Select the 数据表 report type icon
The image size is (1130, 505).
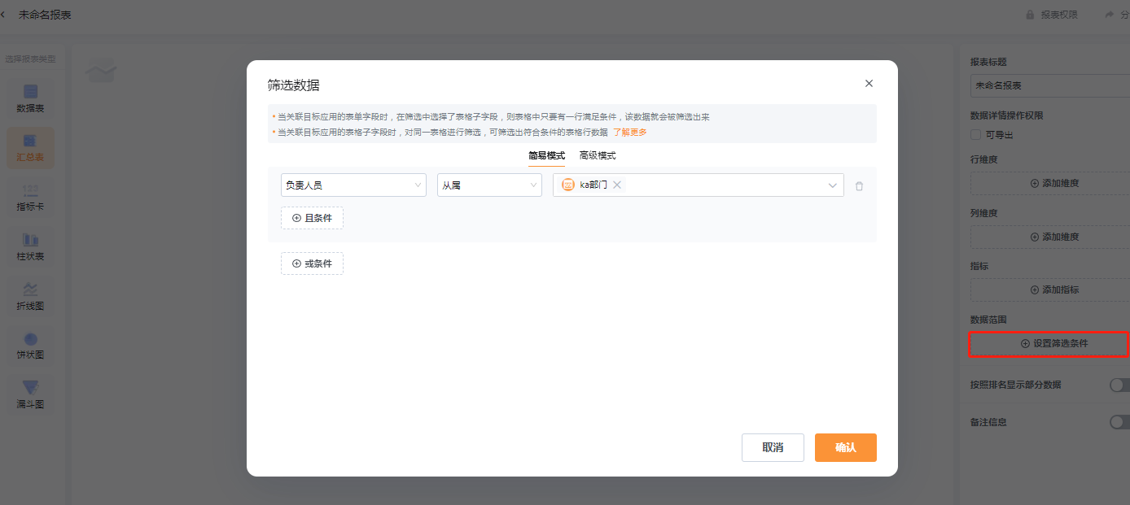tap(30, 98)
